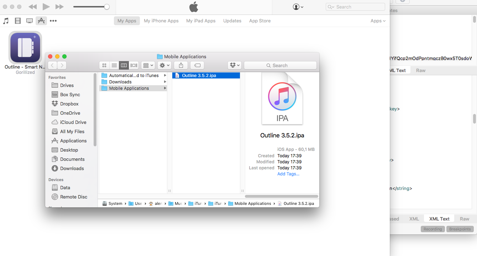Click the IPA file preview icon

click(282, 98)
